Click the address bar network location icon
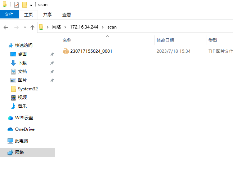The image size is (233, 176). point(41,27)
